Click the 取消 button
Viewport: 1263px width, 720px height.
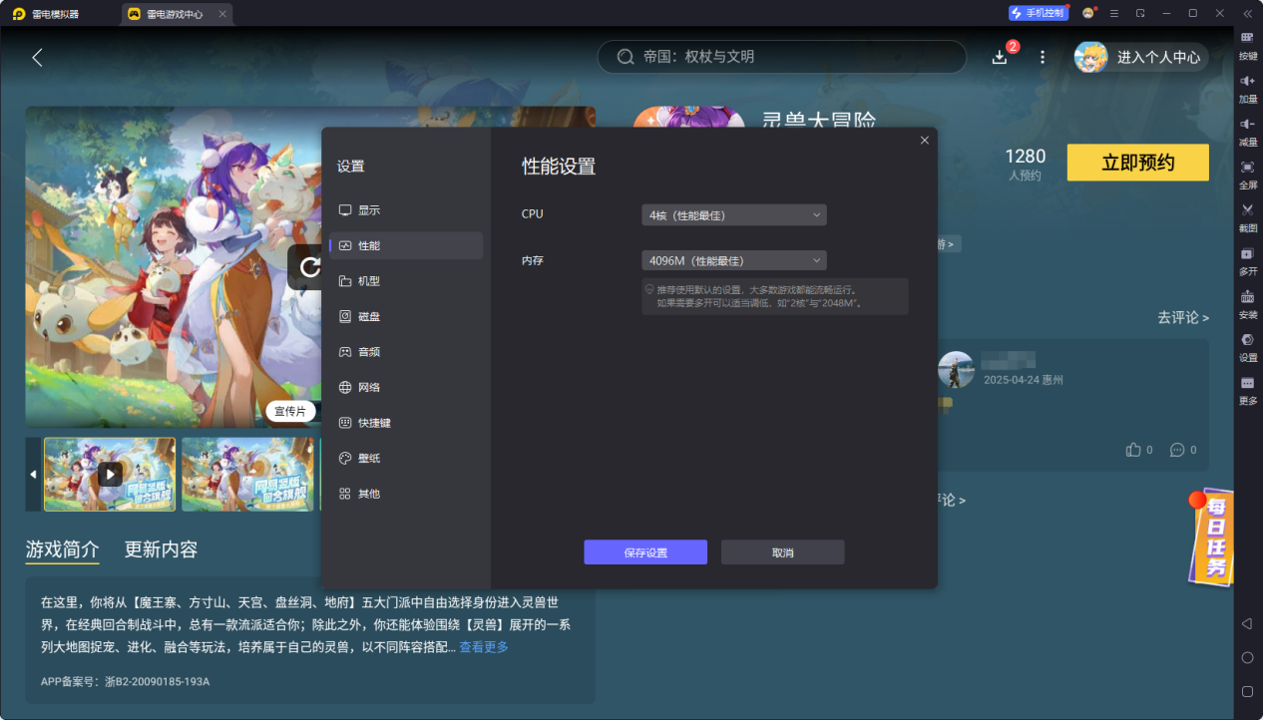pos(783,552)
